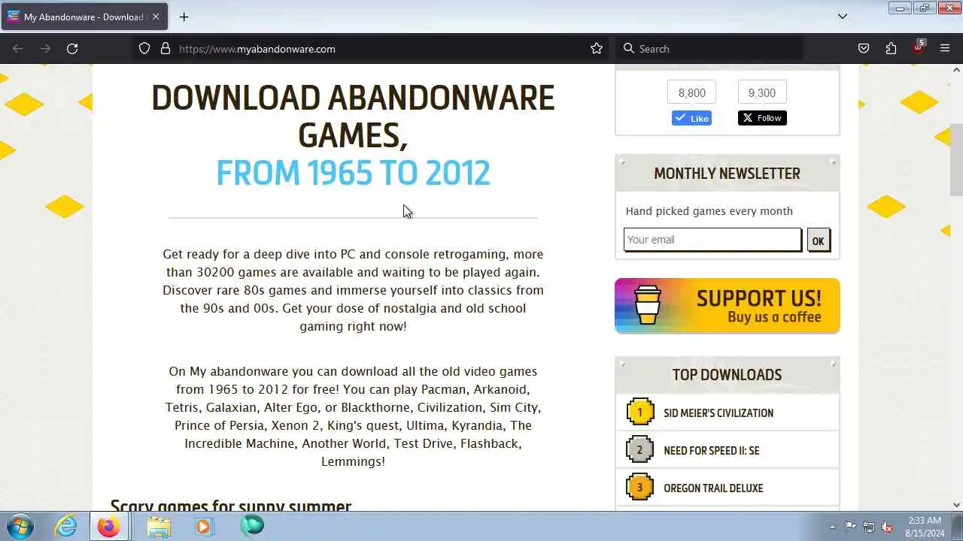Open the Extensions puzzle icon
The width and height of the screenshot is (963, 541).
pos(891,49)
